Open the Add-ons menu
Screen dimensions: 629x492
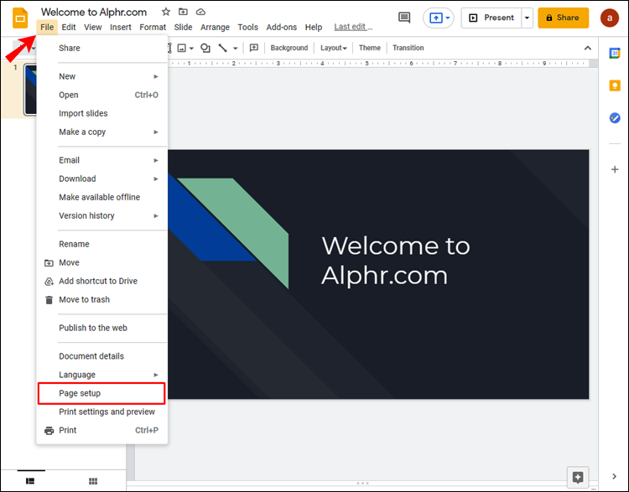coord(281,28)
